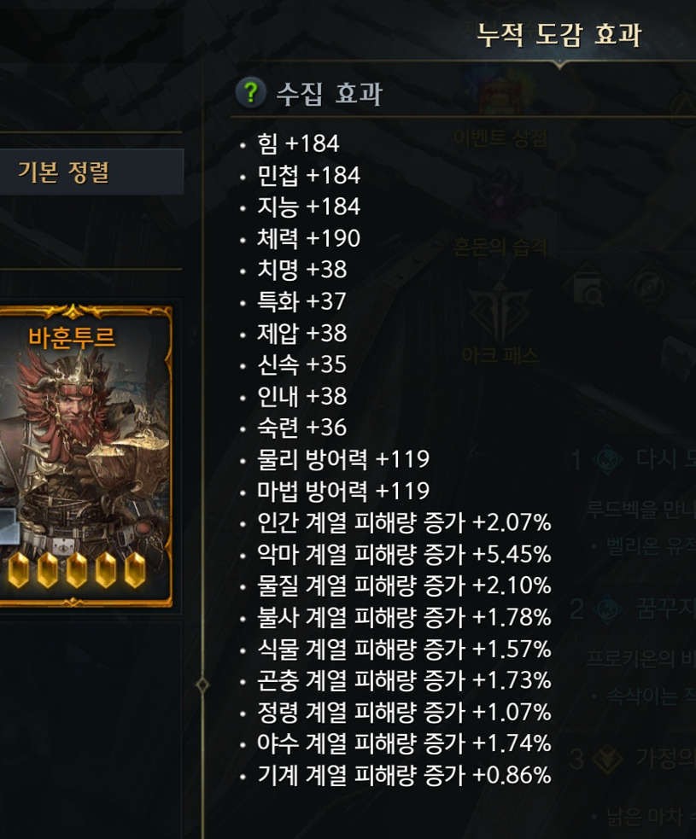Select the 힘 +184 stat line

pyautogui.click(x=298, y=143)
